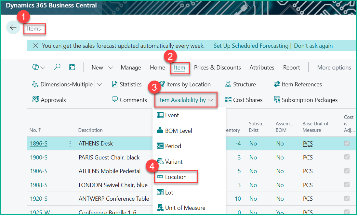This screenshot has height=215, width=357.
Task: Click Dynamics 365 Business Central title
Action: (x=51, y=6)
